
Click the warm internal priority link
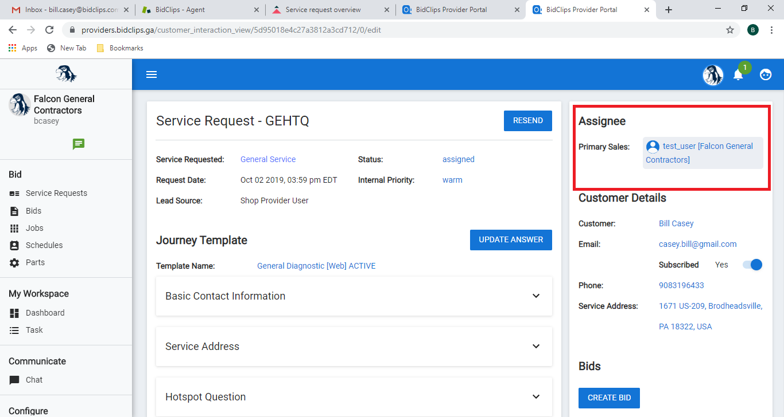click(x=452, y=180)
